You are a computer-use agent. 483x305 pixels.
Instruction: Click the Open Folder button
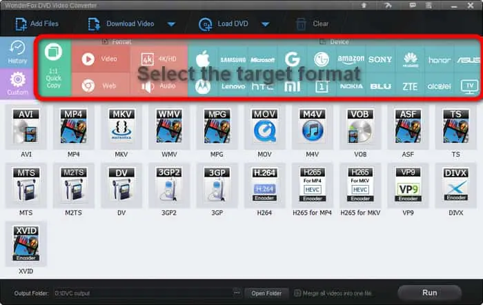pyautogui.click(x=266, y=293)
